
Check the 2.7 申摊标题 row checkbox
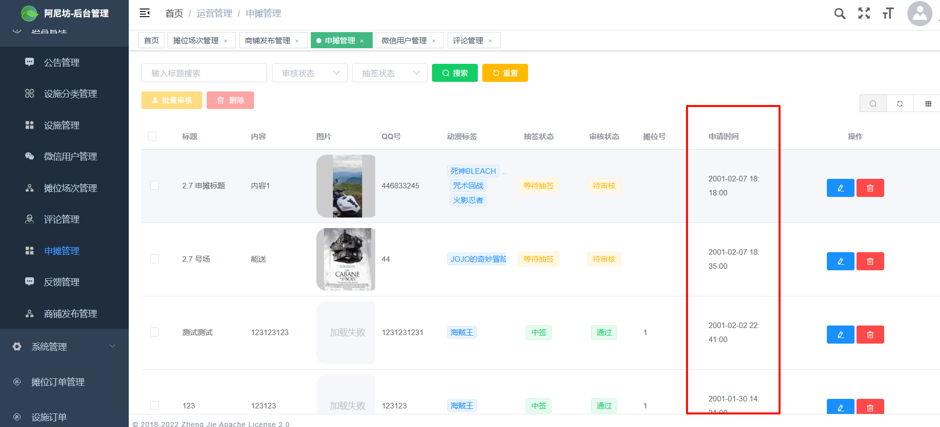(x=154, y=185)
